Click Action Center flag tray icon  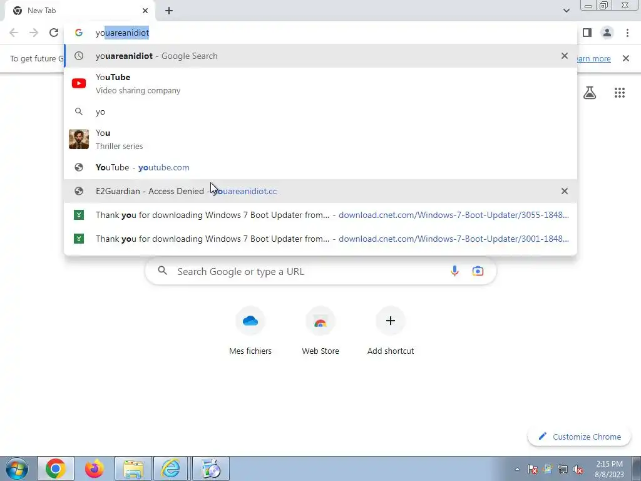coord(532,469)
